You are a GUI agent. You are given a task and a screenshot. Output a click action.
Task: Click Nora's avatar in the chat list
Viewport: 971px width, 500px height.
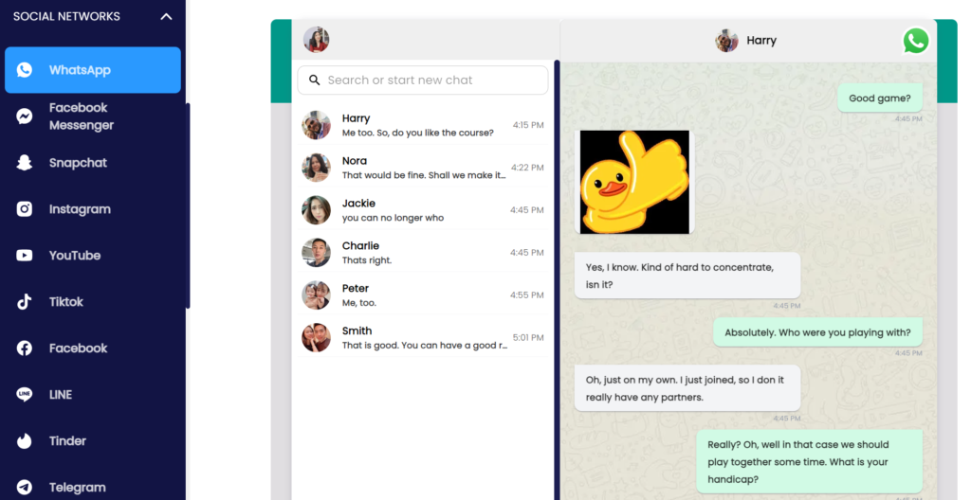[x=316, y=168]
